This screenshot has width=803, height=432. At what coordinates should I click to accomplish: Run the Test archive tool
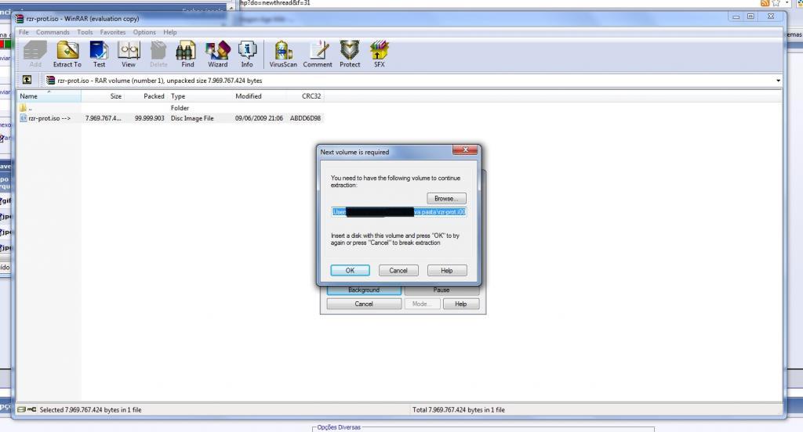pos(99,54)
